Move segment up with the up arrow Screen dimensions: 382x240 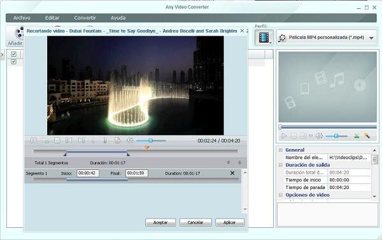click(x=229, y=162)
